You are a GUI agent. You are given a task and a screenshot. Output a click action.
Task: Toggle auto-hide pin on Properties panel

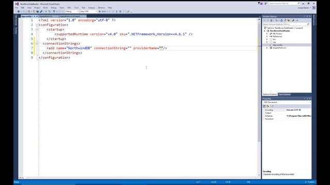(307, 99)
